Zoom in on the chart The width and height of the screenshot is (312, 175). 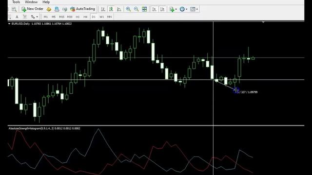coord(128,9)
